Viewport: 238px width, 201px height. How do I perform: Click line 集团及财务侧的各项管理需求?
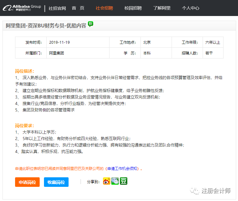(x=45, y=110)
